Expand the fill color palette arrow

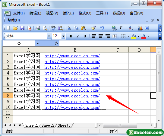pyautogui.click(x=138, y=36)
